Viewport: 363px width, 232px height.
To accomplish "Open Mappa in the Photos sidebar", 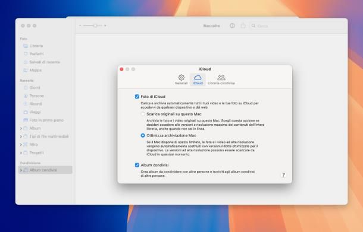I will tap(36, 70).
